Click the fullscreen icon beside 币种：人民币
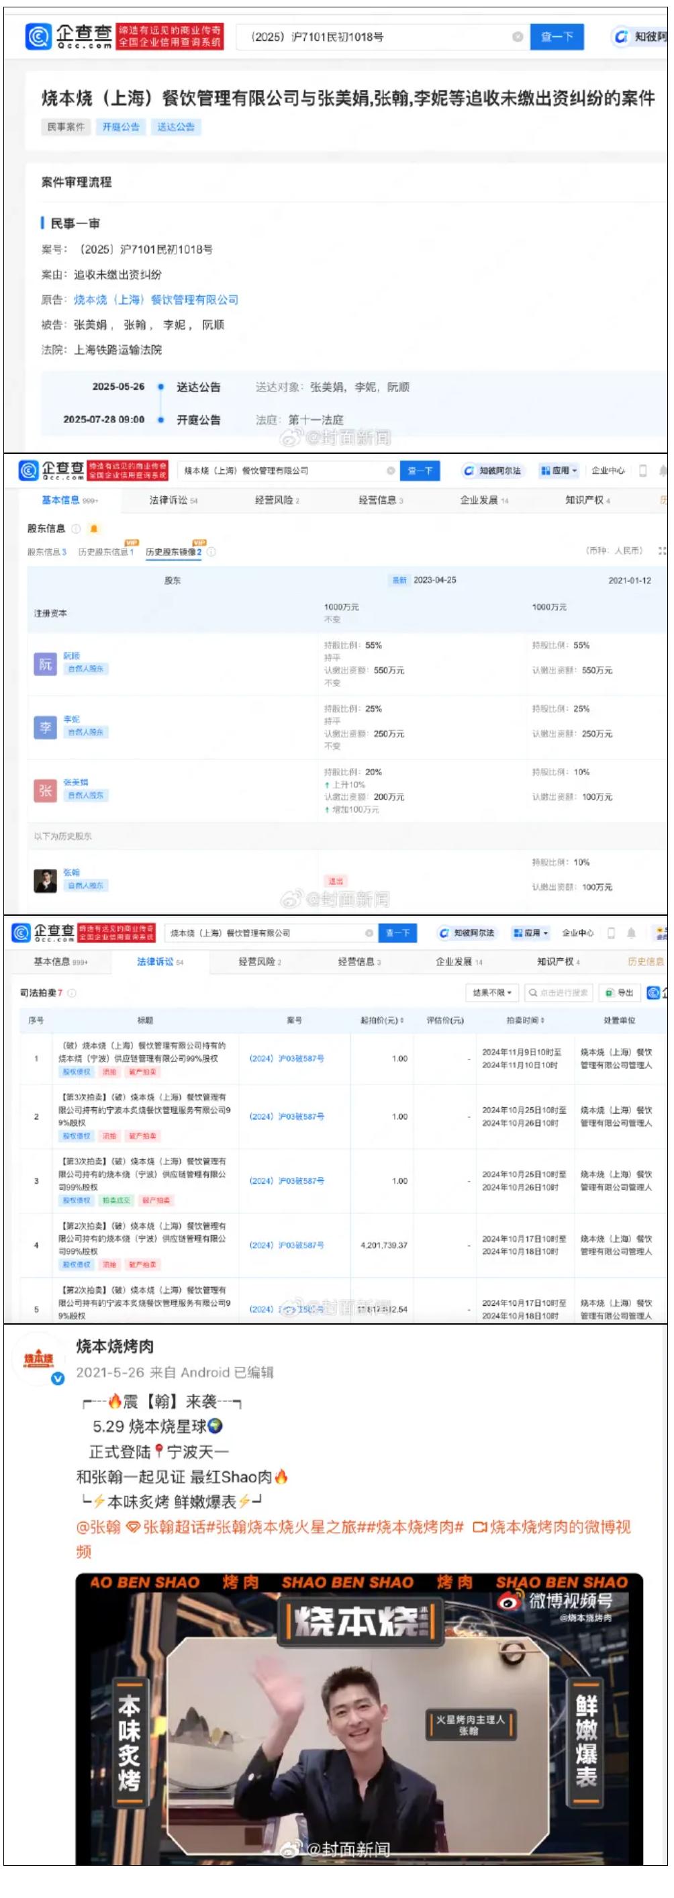The height and width of the screenshot is (1898, 674). point(662,551)
